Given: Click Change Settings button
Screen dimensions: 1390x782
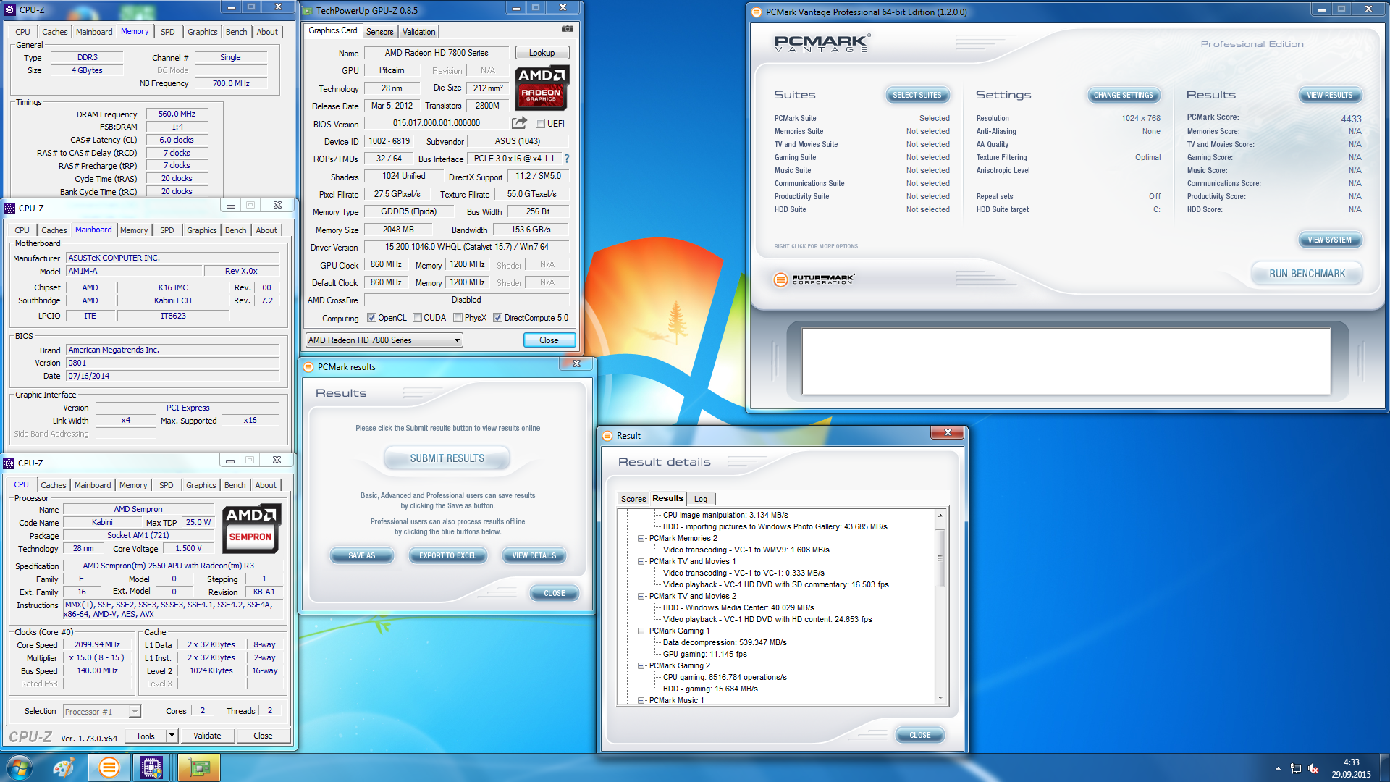Looking at the screenshot, I should (x=1123, y=95).
